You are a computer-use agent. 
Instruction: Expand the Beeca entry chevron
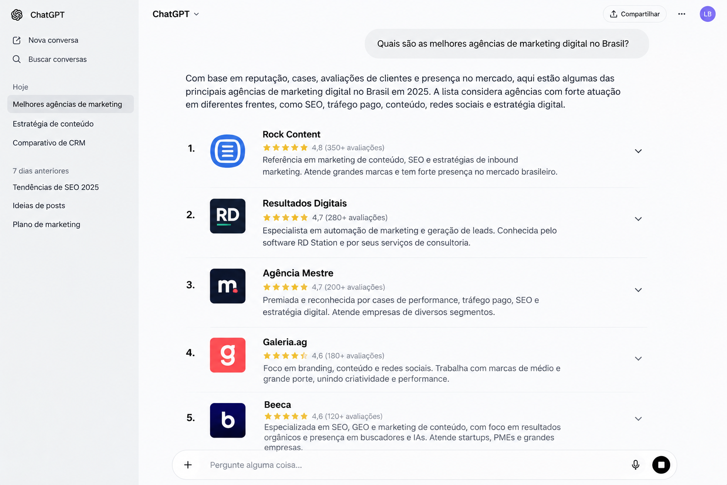[638, 419]
